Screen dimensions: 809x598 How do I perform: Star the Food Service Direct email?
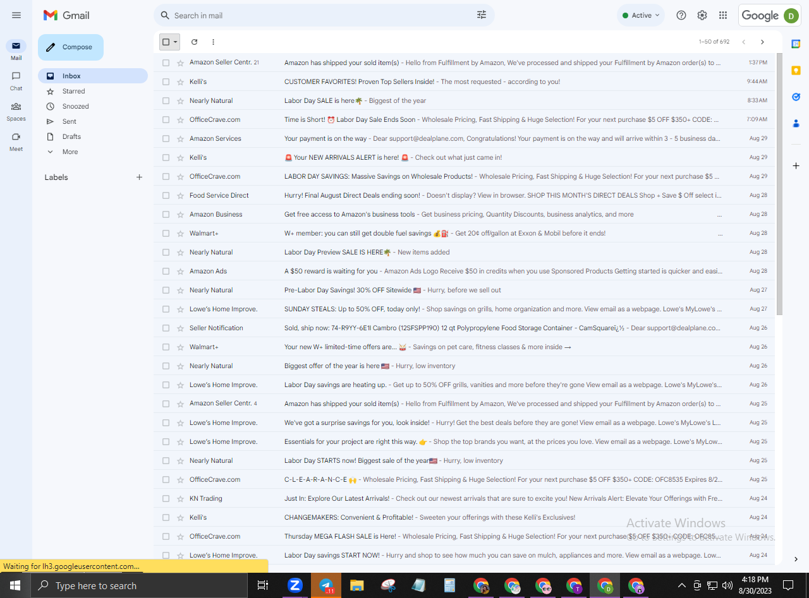pyautogui.click(x=181, y=195)
